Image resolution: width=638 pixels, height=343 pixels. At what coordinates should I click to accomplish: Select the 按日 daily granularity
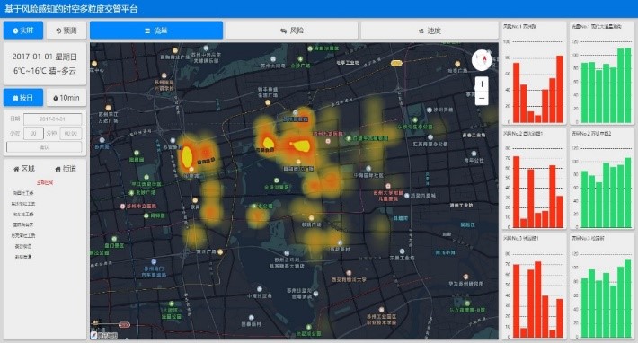(x=23, y=98)
